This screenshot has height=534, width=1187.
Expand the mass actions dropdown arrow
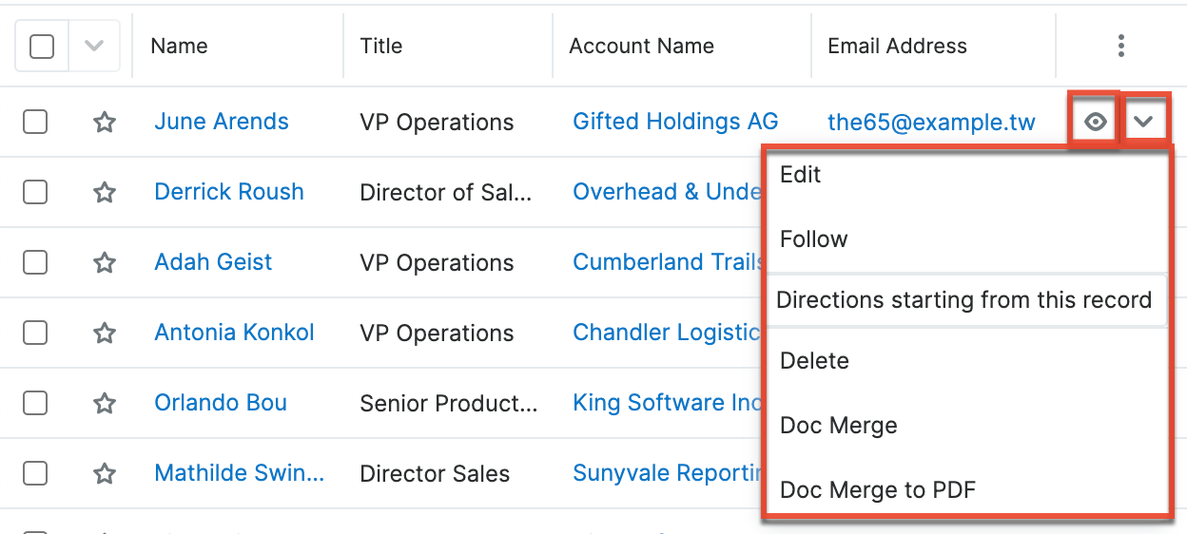pyautogui.click(x=93, y=46)
